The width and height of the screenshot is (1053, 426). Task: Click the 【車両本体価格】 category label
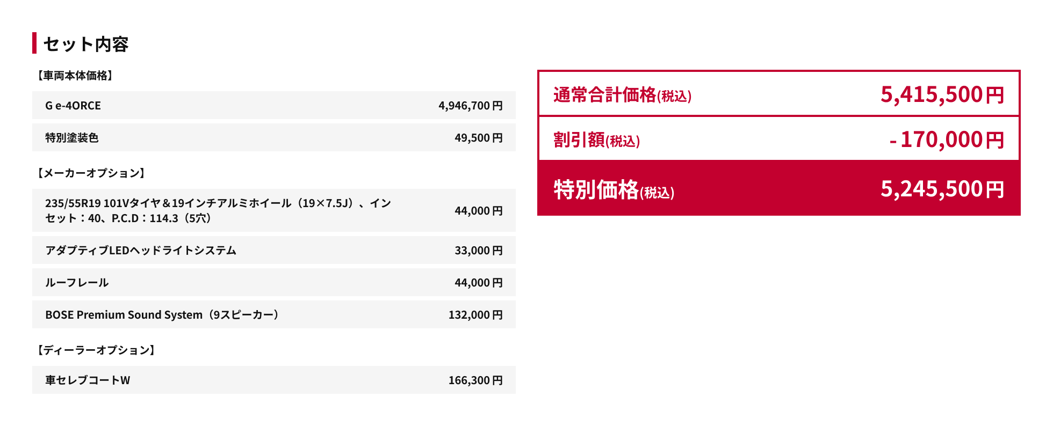point(75,76)
